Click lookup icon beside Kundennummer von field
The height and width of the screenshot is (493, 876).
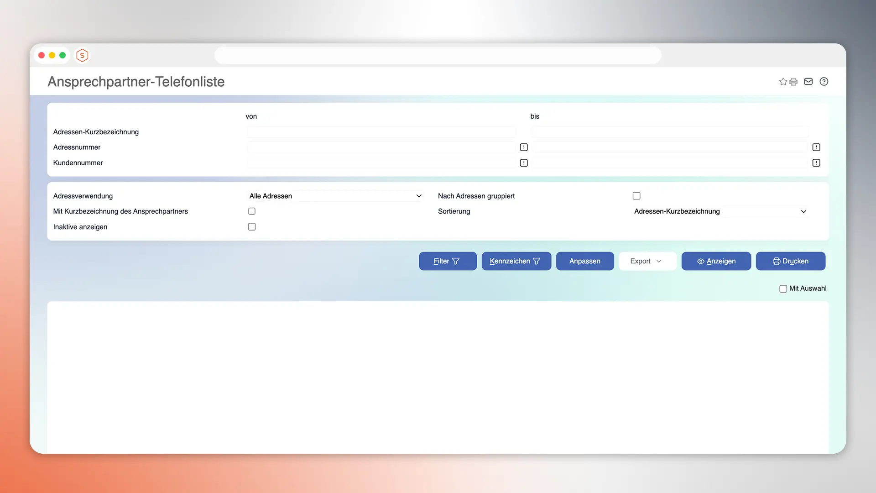tap(524, 163)
